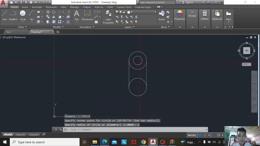
Task: Select the Explode tool in Modify panel
Action: [x=68, y=17]
